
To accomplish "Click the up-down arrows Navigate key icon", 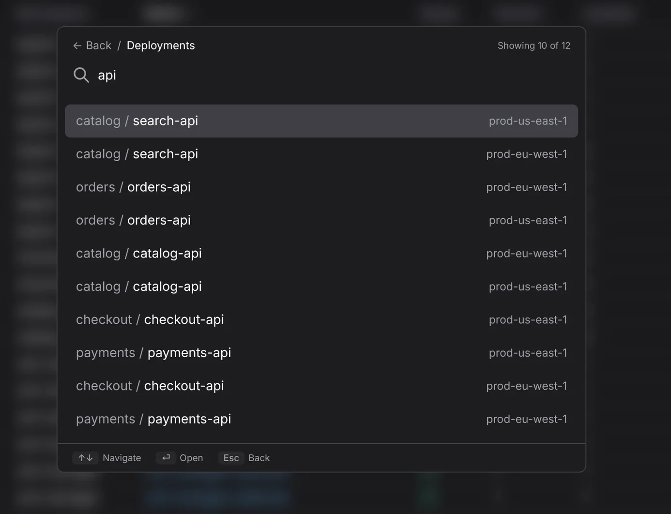I will [x=86, y=458].
